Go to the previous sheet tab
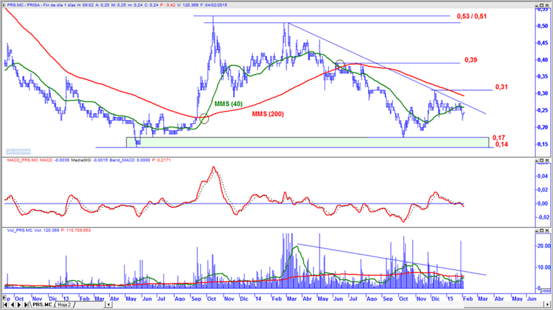This screenshot has width=553, height=310. (x=12, y=304)
